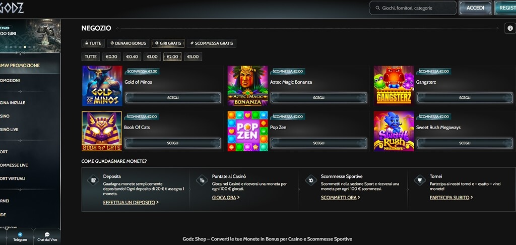Click the promo banner carousel dots
Screen dimensions: 516x245
(20, 47)
